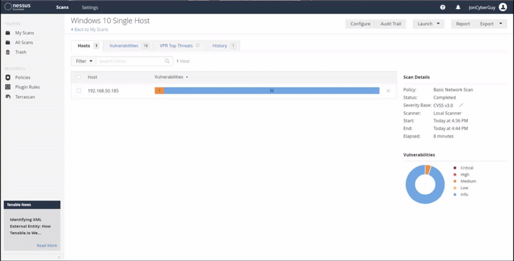Click Read More in Tenable News

(x=47, y=245)
